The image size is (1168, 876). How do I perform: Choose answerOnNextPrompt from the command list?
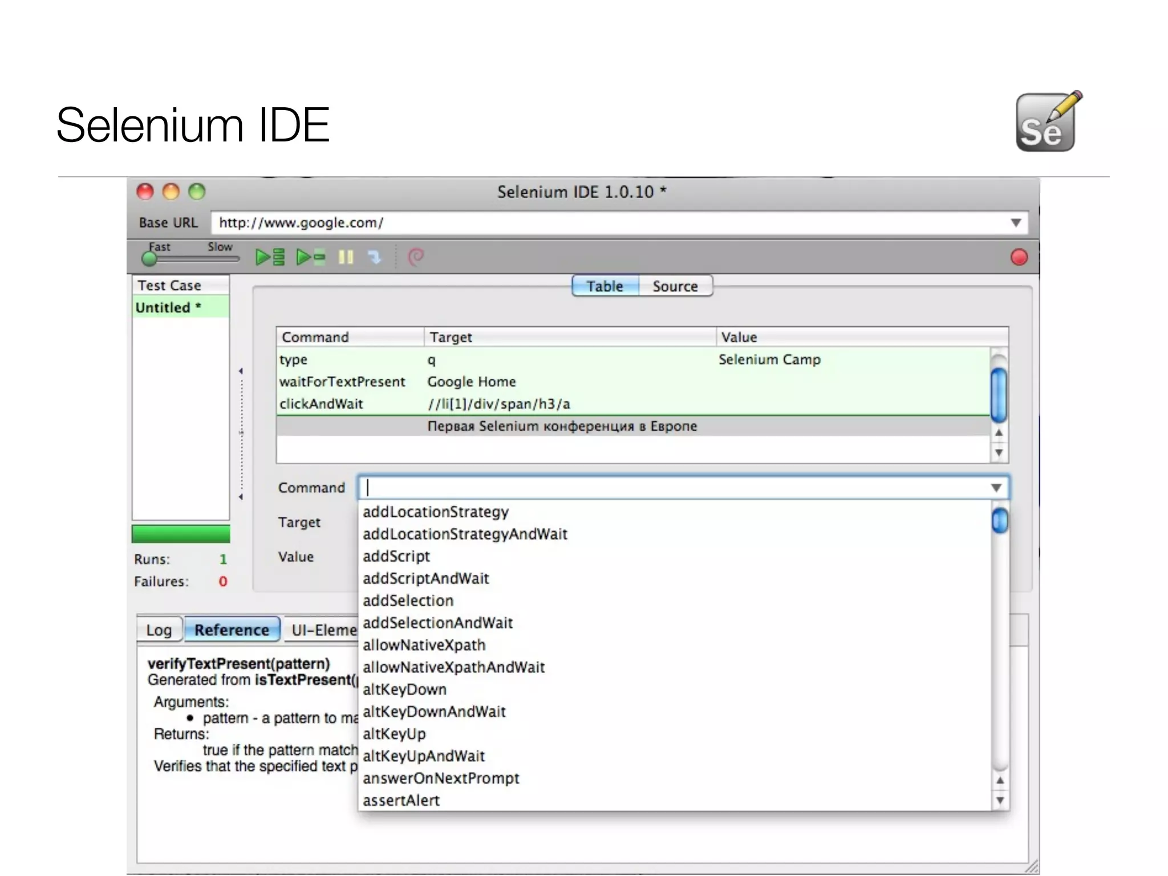[675, 778]
